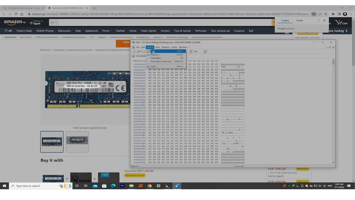
Task: Expand the dropdown left of hex
Action: tap(191, 52)
